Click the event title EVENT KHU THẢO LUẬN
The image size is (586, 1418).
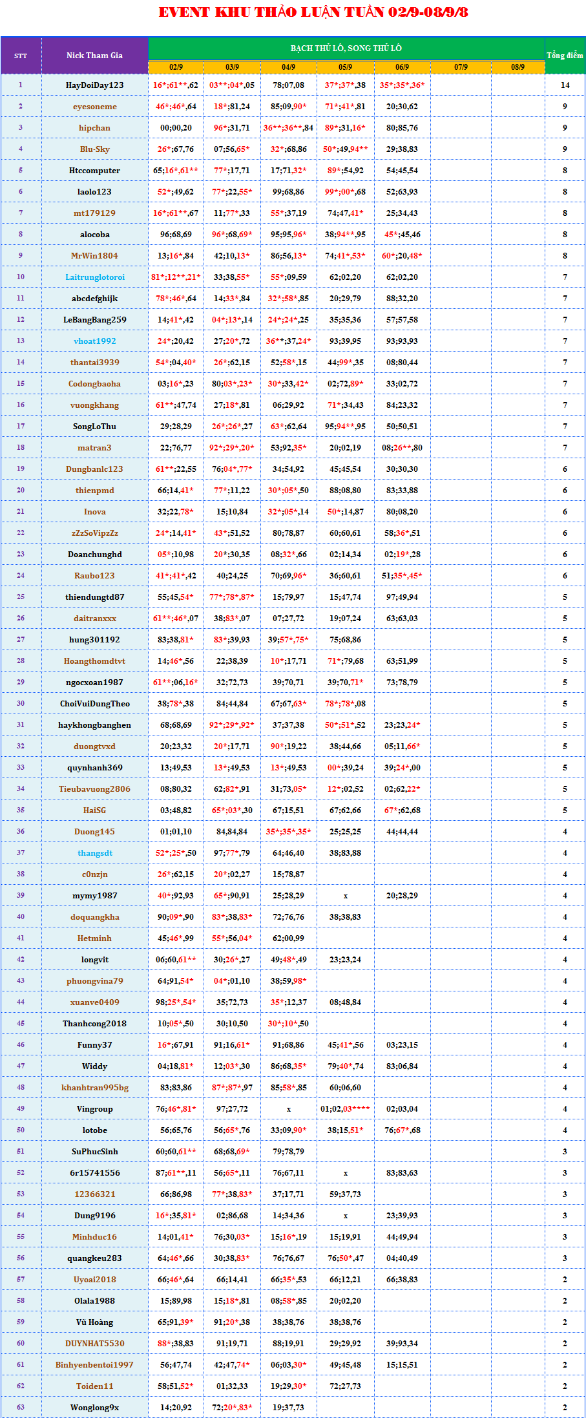point(313,12)
